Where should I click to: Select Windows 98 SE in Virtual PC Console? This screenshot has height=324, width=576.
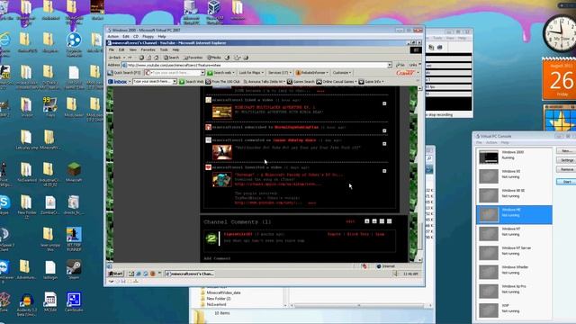514,195
